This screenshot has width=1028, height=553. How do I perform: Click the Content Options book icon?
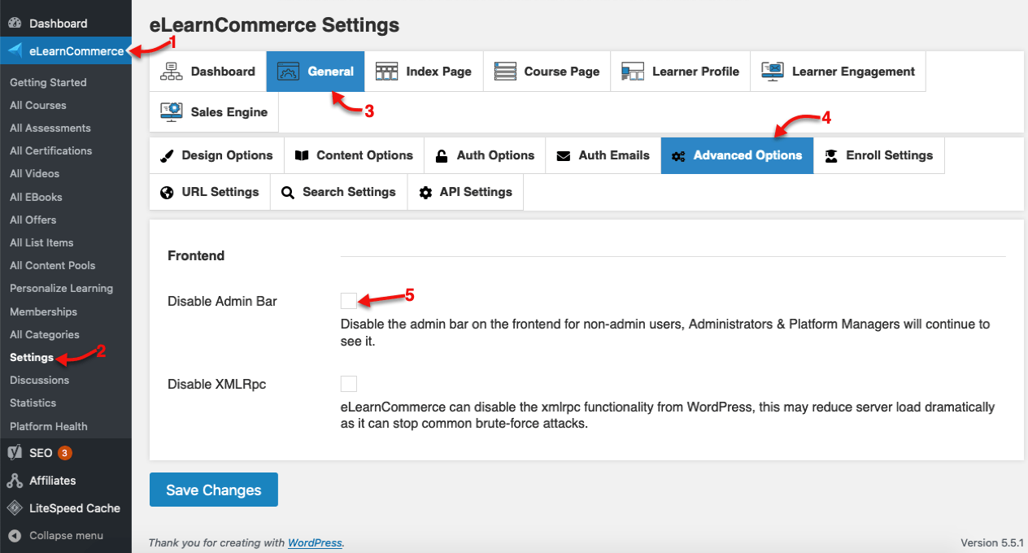tap(302, 155)
